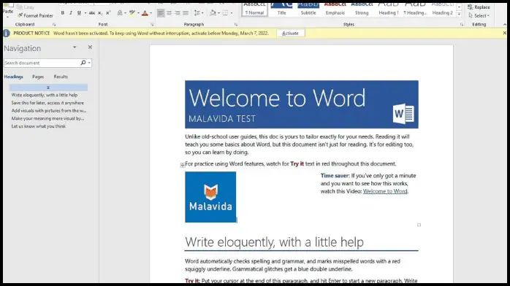Apply paragraph borders
The image size is (510, 286).
coord(225,13)
